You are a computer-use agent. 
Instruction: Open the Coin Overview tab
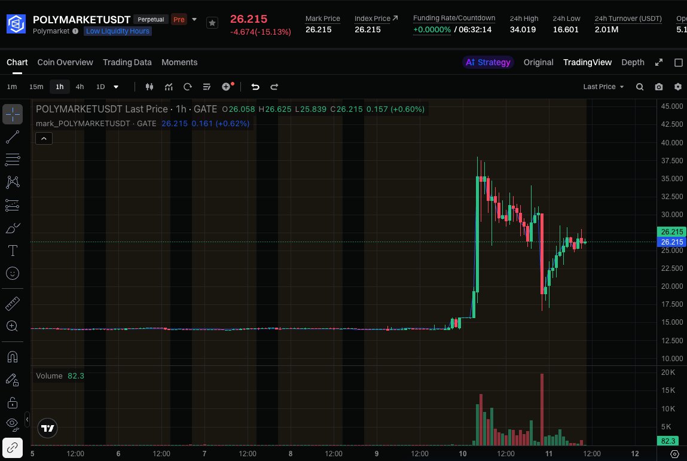pos(65,62)
